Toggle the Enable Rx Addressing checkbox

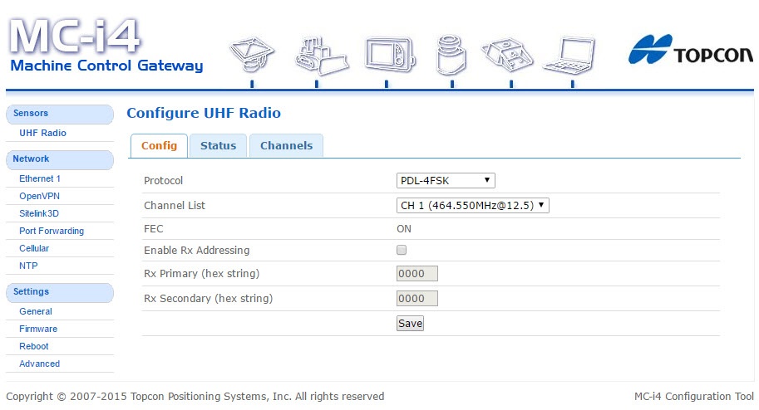coord(402,250)
